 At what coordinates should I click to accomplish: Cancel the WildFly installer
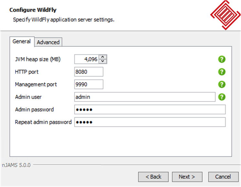[223, 177]
